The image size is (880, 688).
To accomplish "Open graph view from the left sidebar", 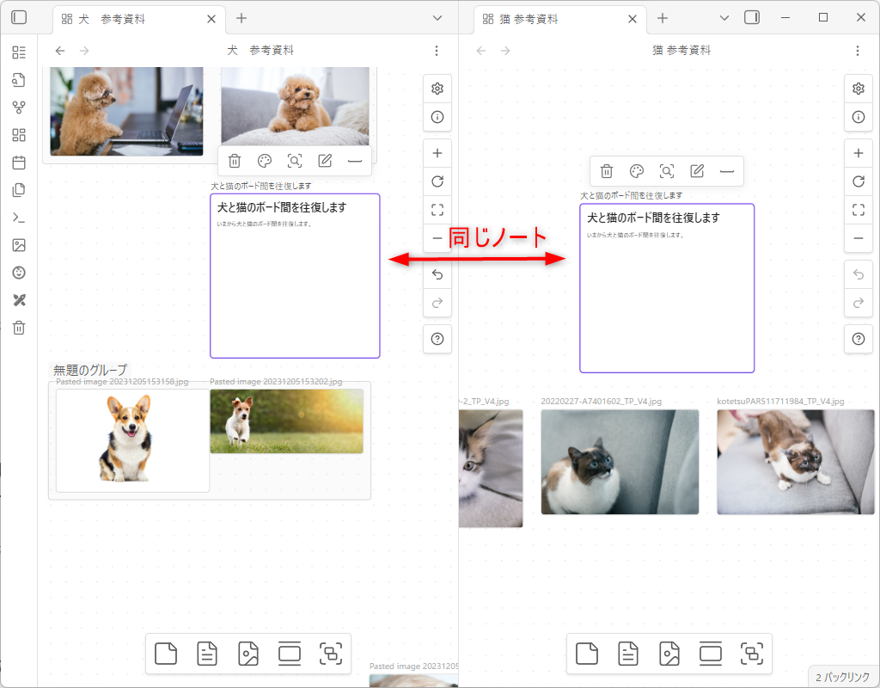I will 19,107.
